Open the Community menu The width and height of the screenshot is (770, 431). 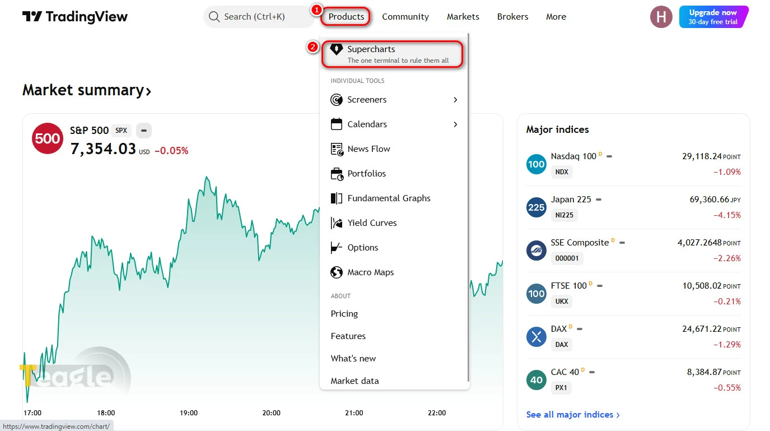pos(405,17)
